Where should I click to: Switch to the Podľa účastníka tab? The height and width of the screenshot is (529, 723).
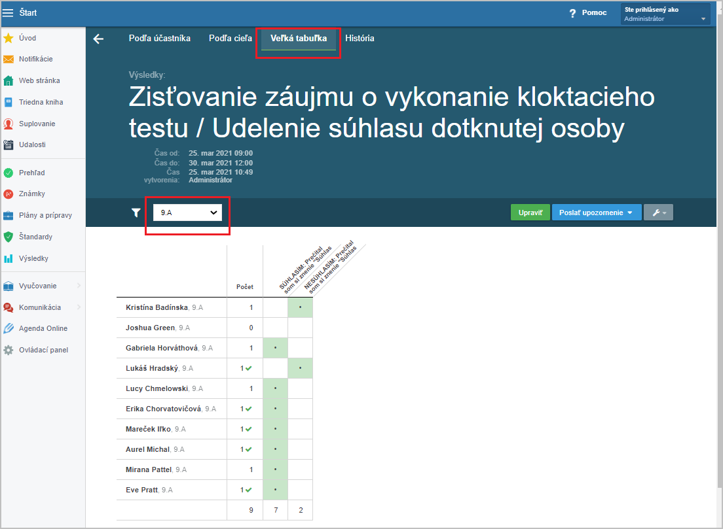(x=160, y=39)
